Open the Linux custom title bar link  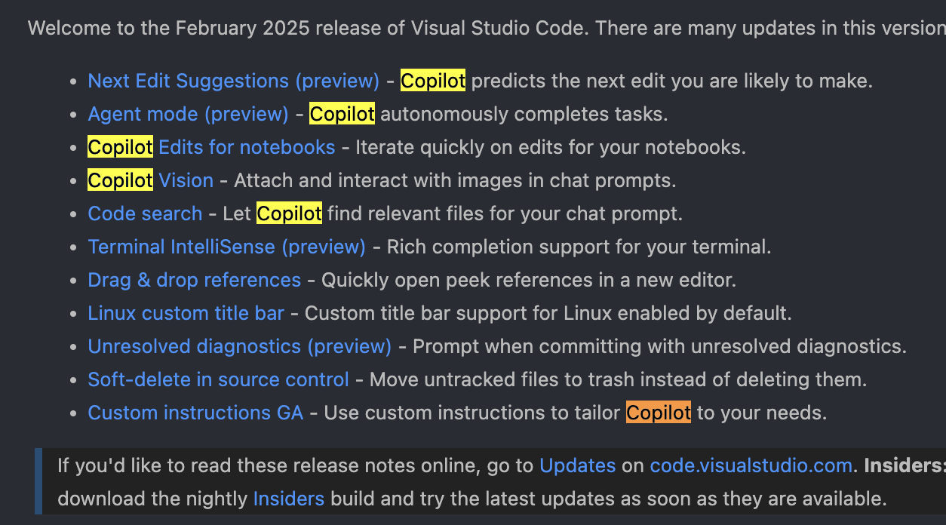(186, 313)
